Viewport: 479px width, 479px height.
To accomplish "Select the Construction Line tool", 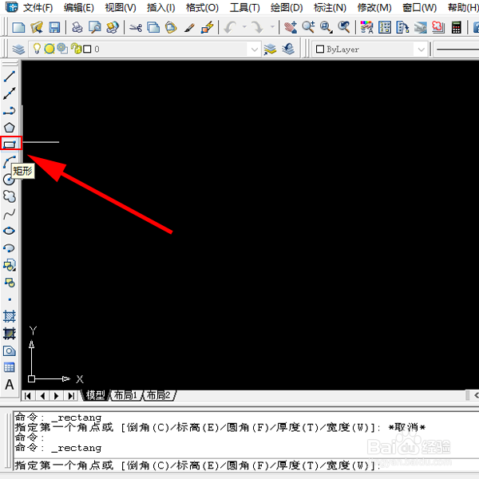I will (9, 93).
